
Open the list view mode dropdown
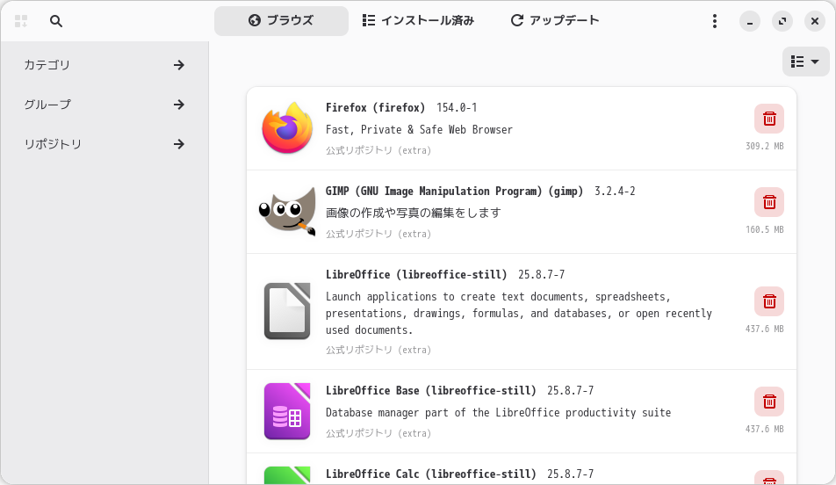(805, 62)
